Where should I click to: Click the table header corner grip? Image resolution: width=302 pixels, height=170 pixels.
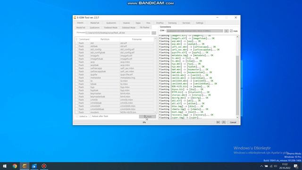76,39
